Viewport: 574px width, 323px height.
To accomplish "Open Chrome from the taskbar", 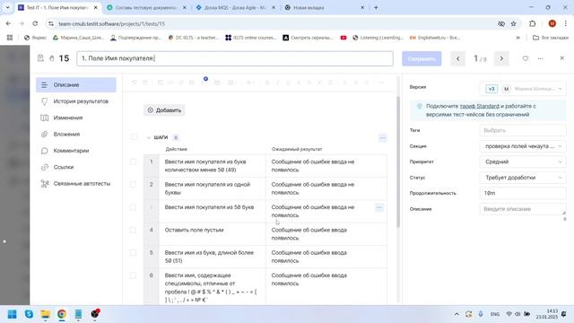I will (62, 314).
